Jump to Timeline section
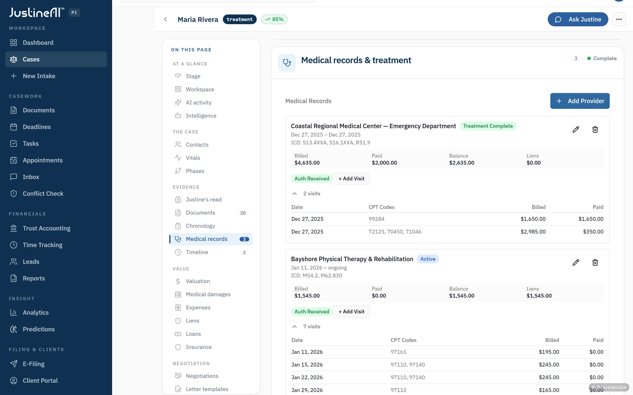 point(211,252)
